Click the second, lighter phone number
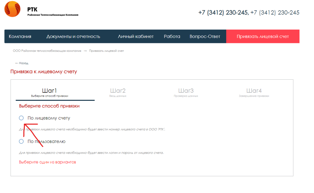Viewport: 314px width, 193px height. (x=275, y=13)
